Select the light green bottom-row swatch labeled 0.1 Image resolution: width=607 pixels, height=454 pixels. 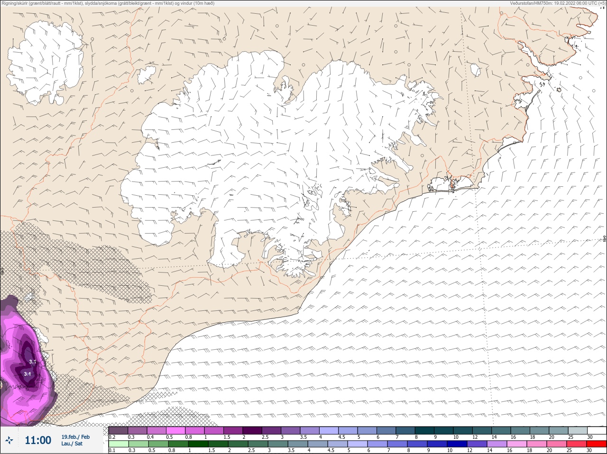(x=118, y=444)
